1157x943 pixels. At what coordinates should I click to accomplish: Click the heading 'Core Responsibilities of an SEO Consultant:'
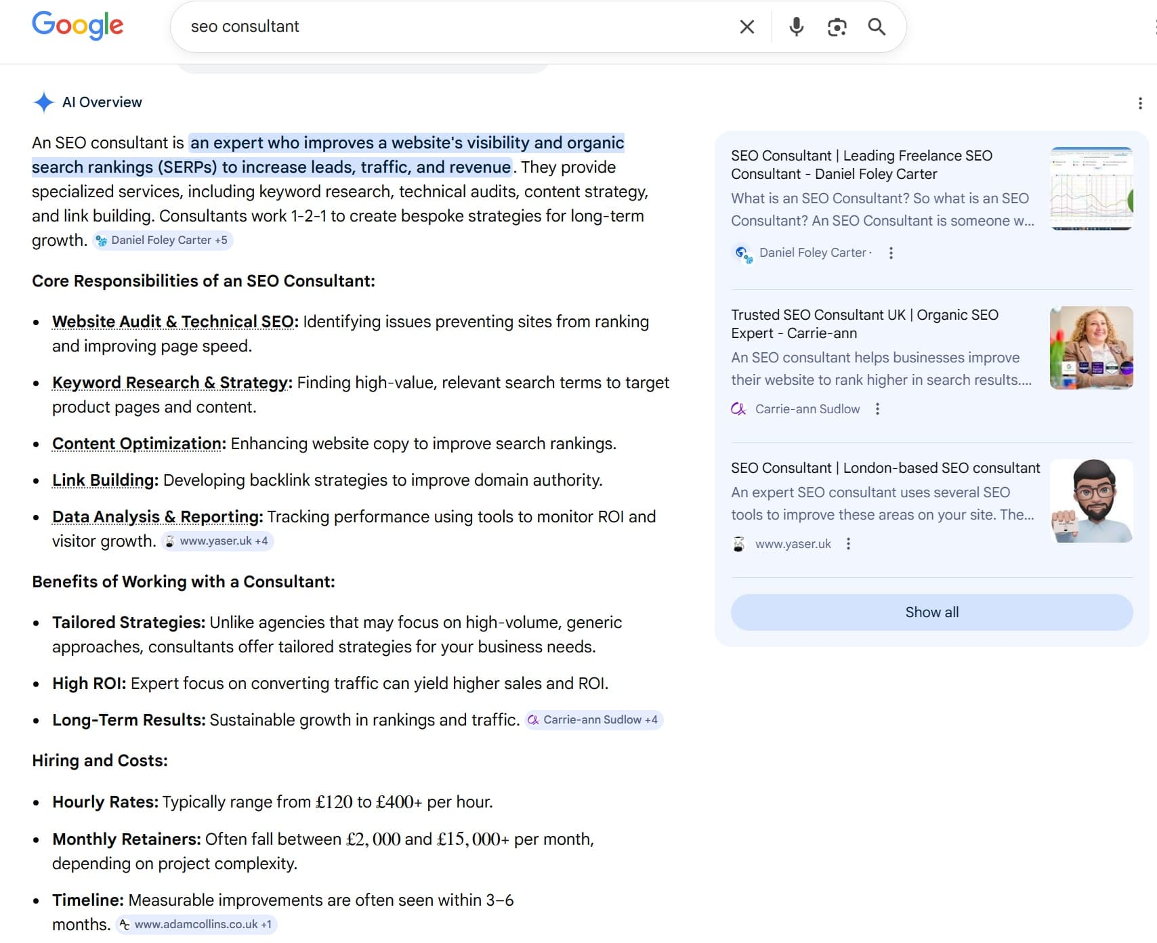[x=203, y=281]
